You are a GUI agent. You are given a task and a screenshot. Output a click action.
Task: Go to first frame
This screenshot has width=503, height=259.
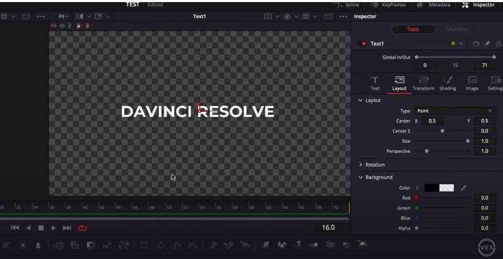pos(15,228)
